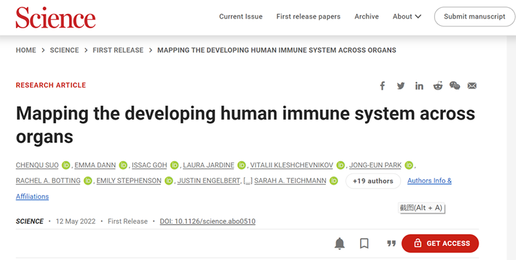Viewport: 516px width, 260px height.
Task: Click the cite quotation-mark icon
Action: [x=390, y=243]
